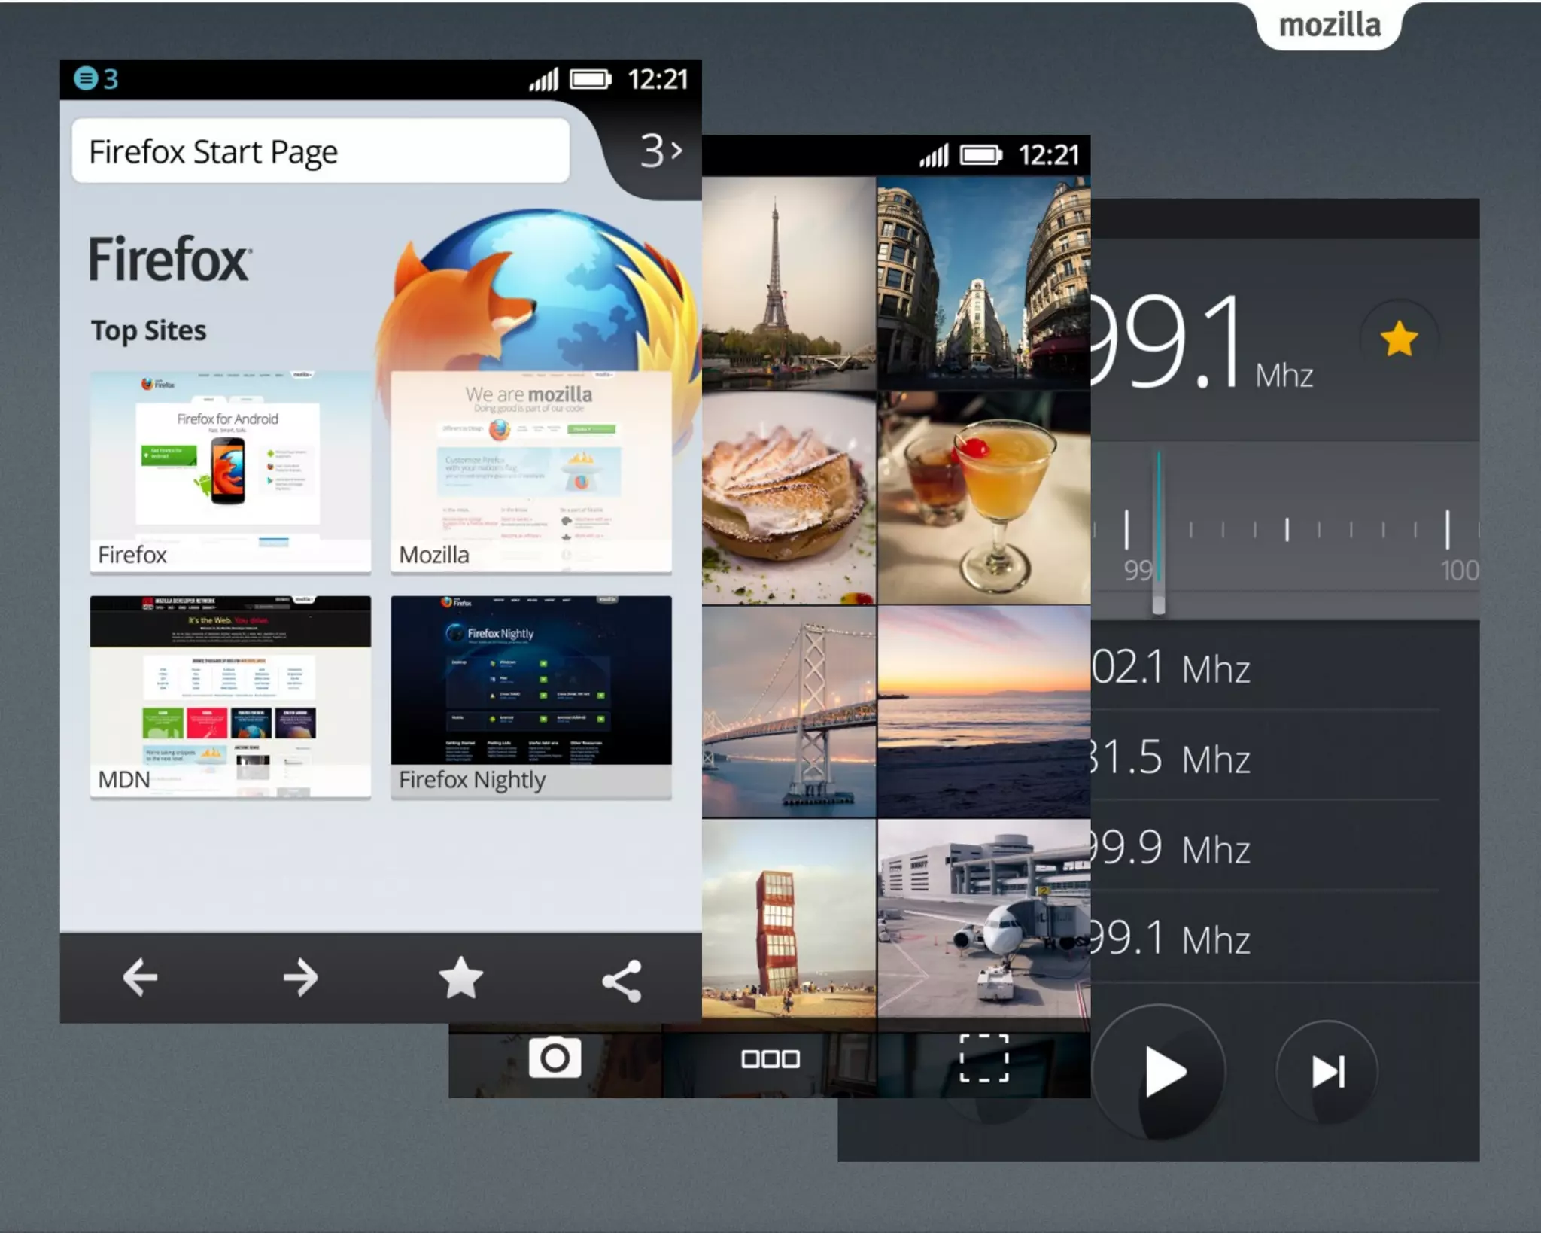Toggle favorite star for 99.1 Mhz
Screen dimensions: 1541x1233
tap(1399, 339)
